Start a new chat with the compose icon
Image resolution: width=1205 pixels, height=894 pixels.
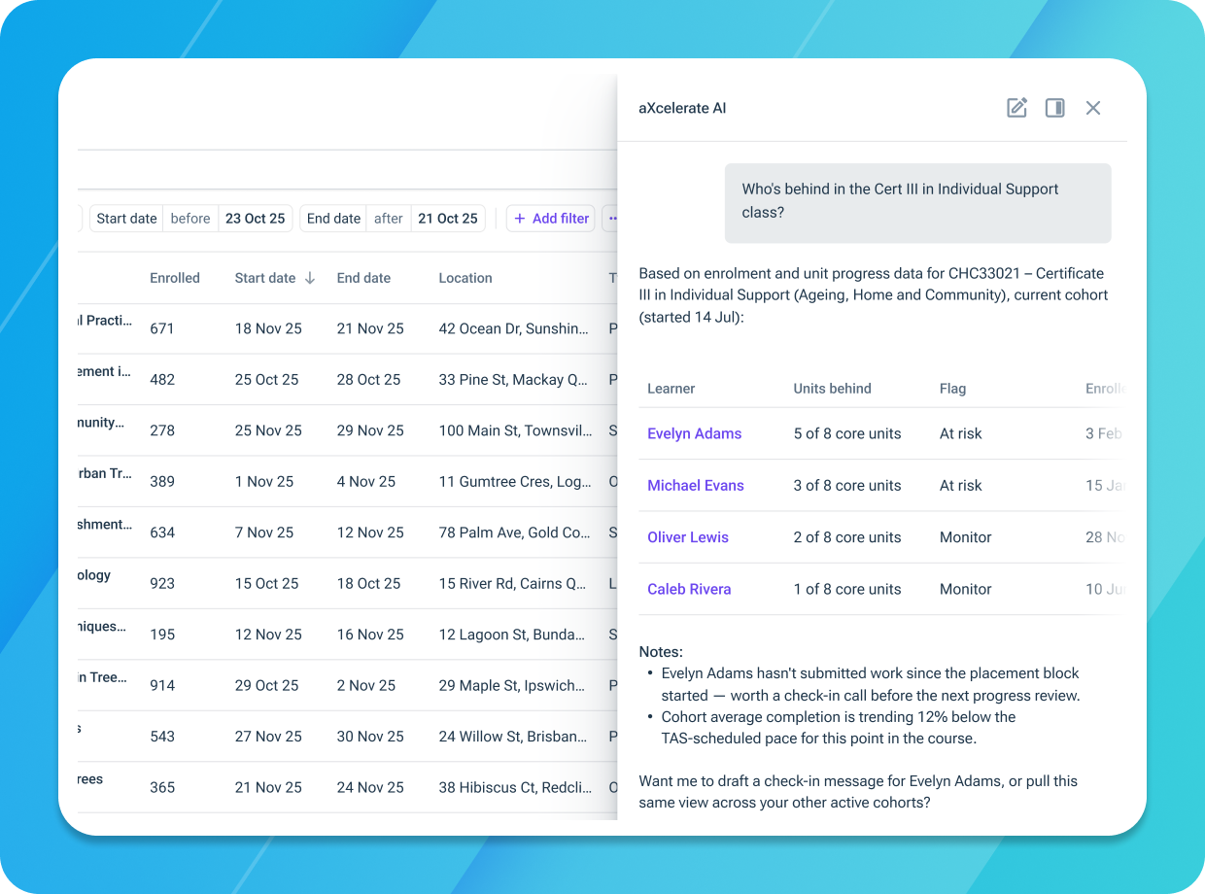click(x=1016, y=108)
